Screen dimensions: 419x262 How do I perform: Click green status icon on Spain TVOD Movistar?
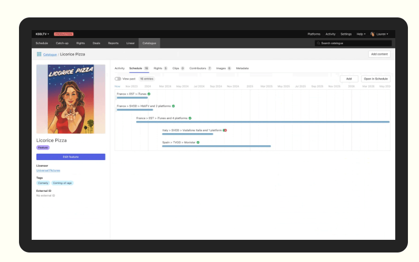(x=198, y=143)
